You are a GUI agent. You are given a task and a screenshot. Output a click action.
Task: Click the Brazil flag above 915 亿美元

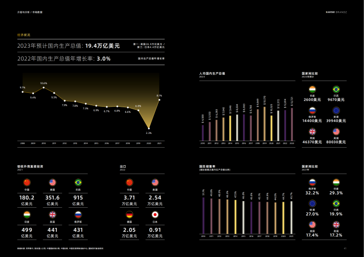click(78, 182)
